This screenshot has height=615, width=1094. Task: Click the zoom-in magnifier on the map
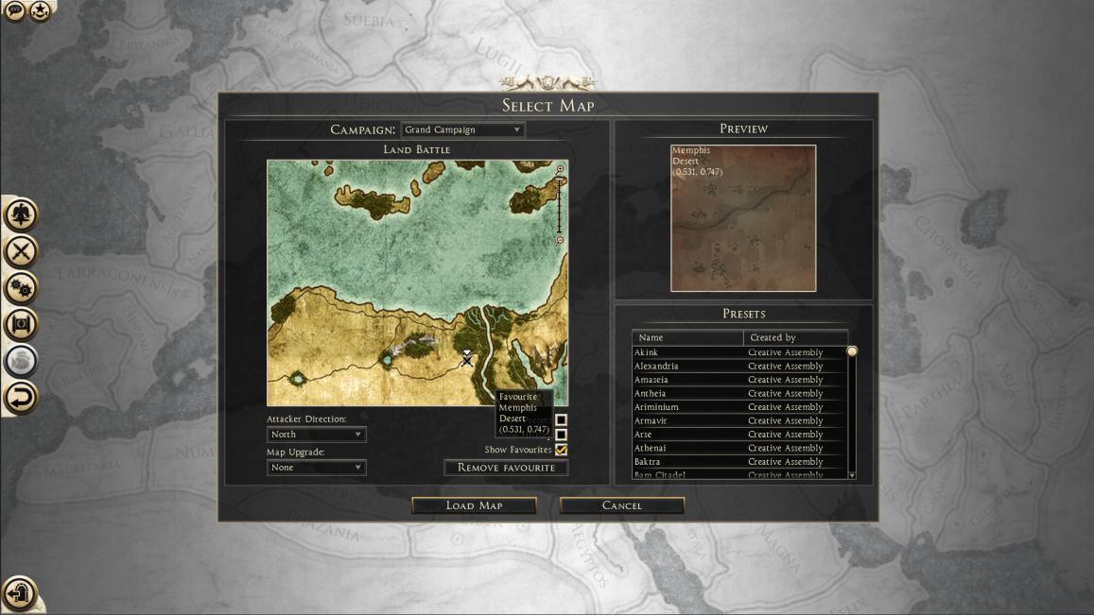[x=560, y=170]
